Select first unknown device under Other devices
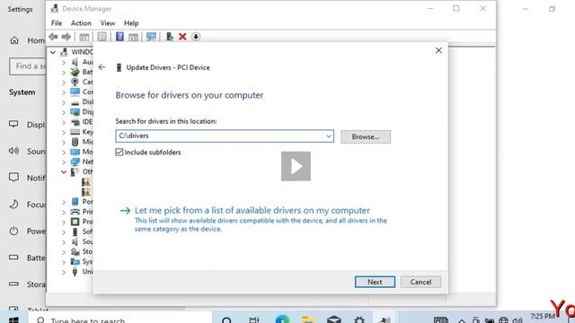The width and height of the screenshot is (575, 323). click(x=86, y=182)
